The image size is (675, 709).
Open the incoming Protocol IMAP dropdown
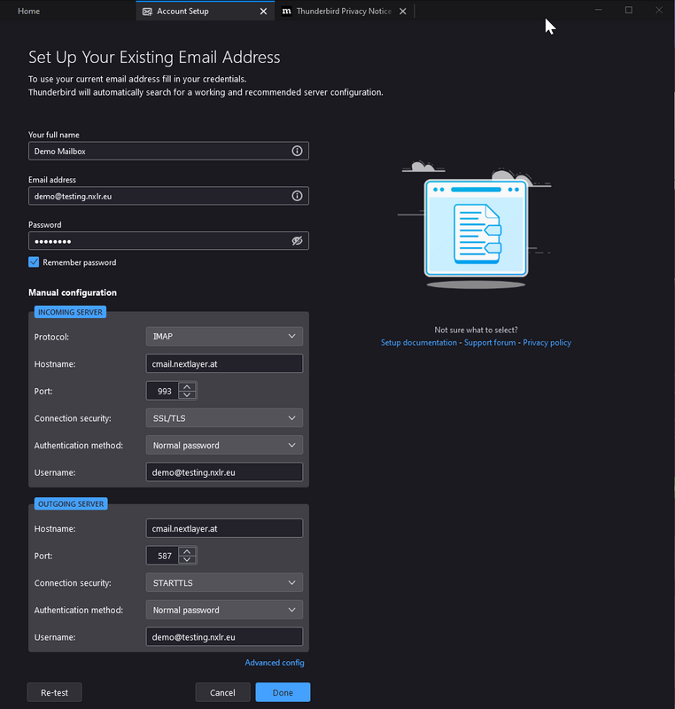point(224,337)
